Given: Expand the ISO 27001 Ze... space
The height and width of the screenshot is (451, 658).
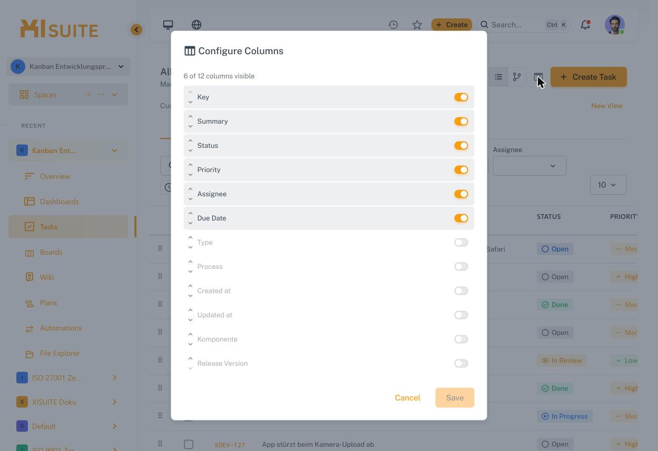Looking at the screenshot, I should click(114, 378).
